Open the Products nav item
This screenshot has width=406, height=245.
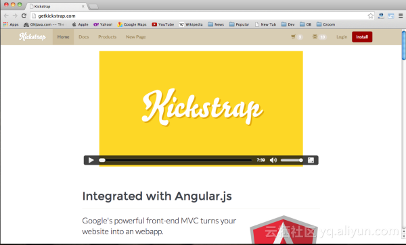[107, 37]
